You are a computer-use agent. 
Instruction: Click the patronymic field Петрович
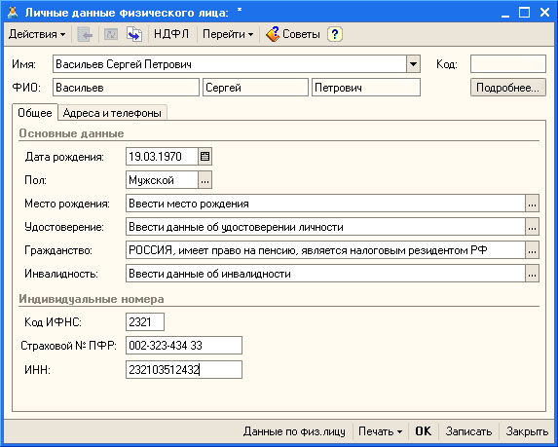366,88
